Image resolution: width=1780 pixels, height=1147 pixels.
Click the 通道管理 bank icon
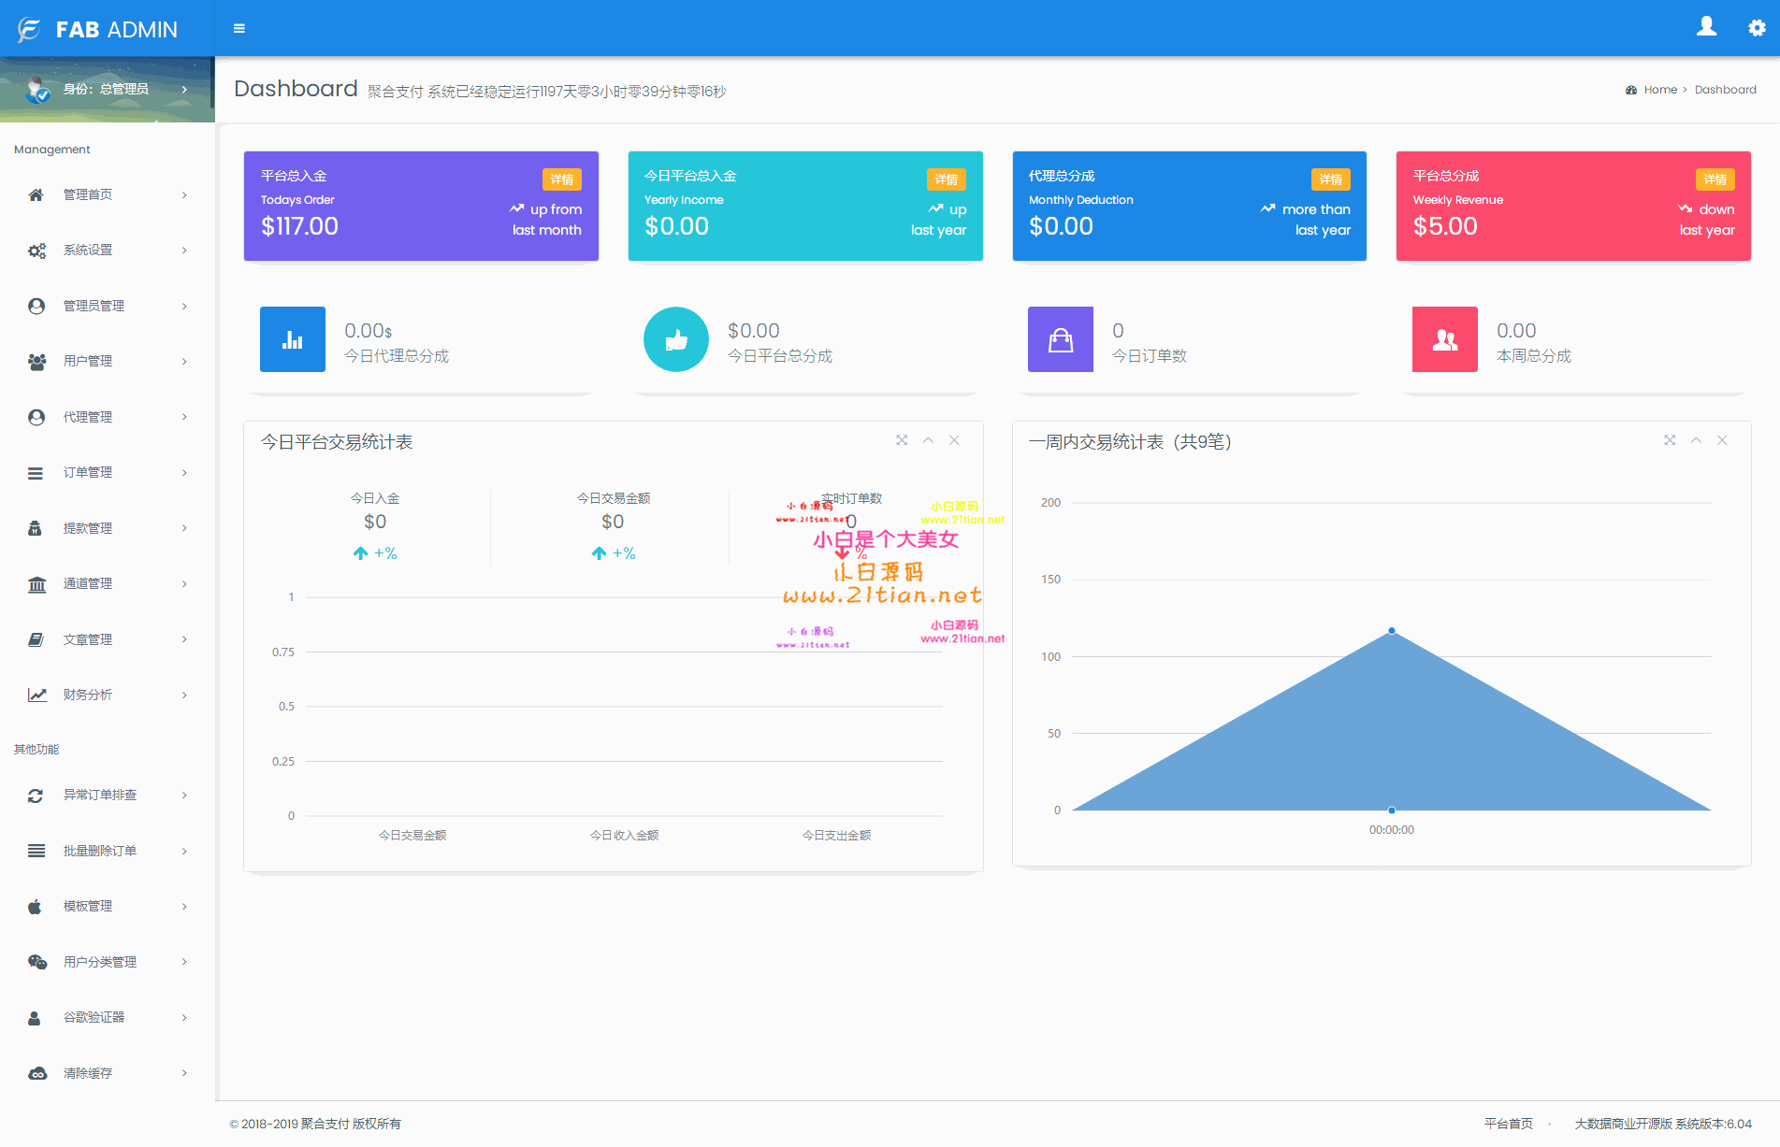tap(36, 584)
